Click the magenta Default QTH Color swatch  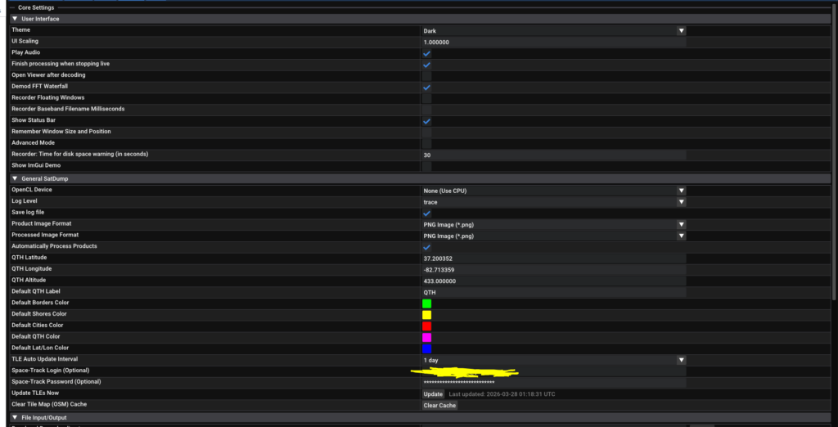click(426, 337)
